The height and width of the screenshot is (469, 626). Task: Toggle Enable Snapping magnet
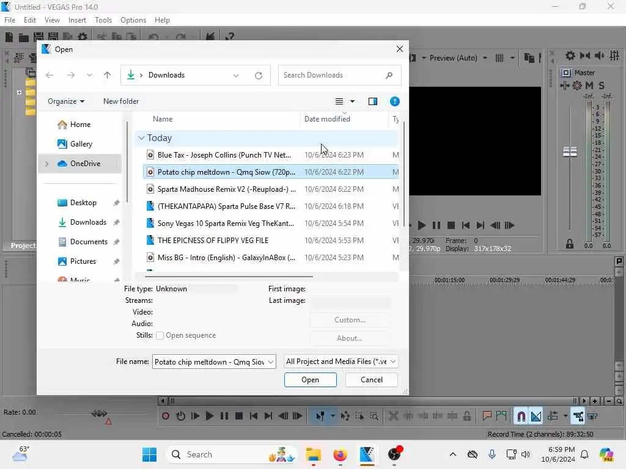[521, 416]
